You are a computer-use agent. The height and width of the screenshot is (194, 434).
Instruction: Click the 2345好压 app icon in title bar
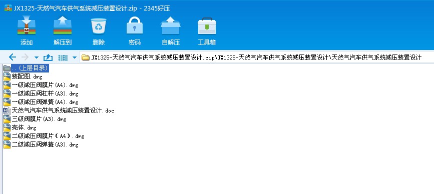(8, 8)
